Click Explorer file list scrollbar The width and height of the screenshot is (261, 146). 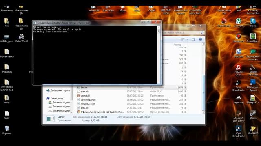pyautogui.click(x=203, y=93)
